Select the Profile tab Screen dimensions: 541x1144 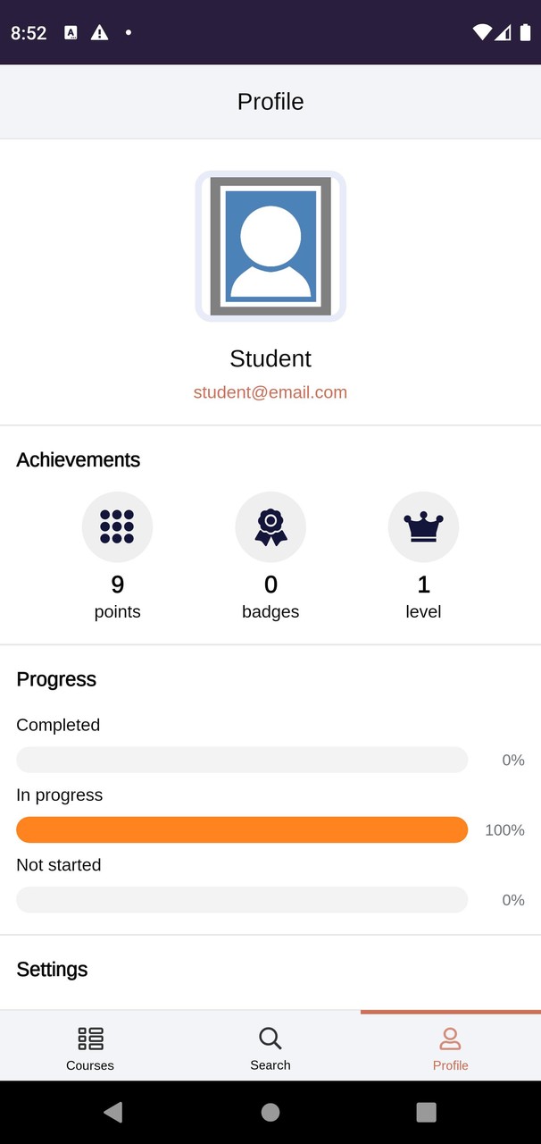point(450,1047)
